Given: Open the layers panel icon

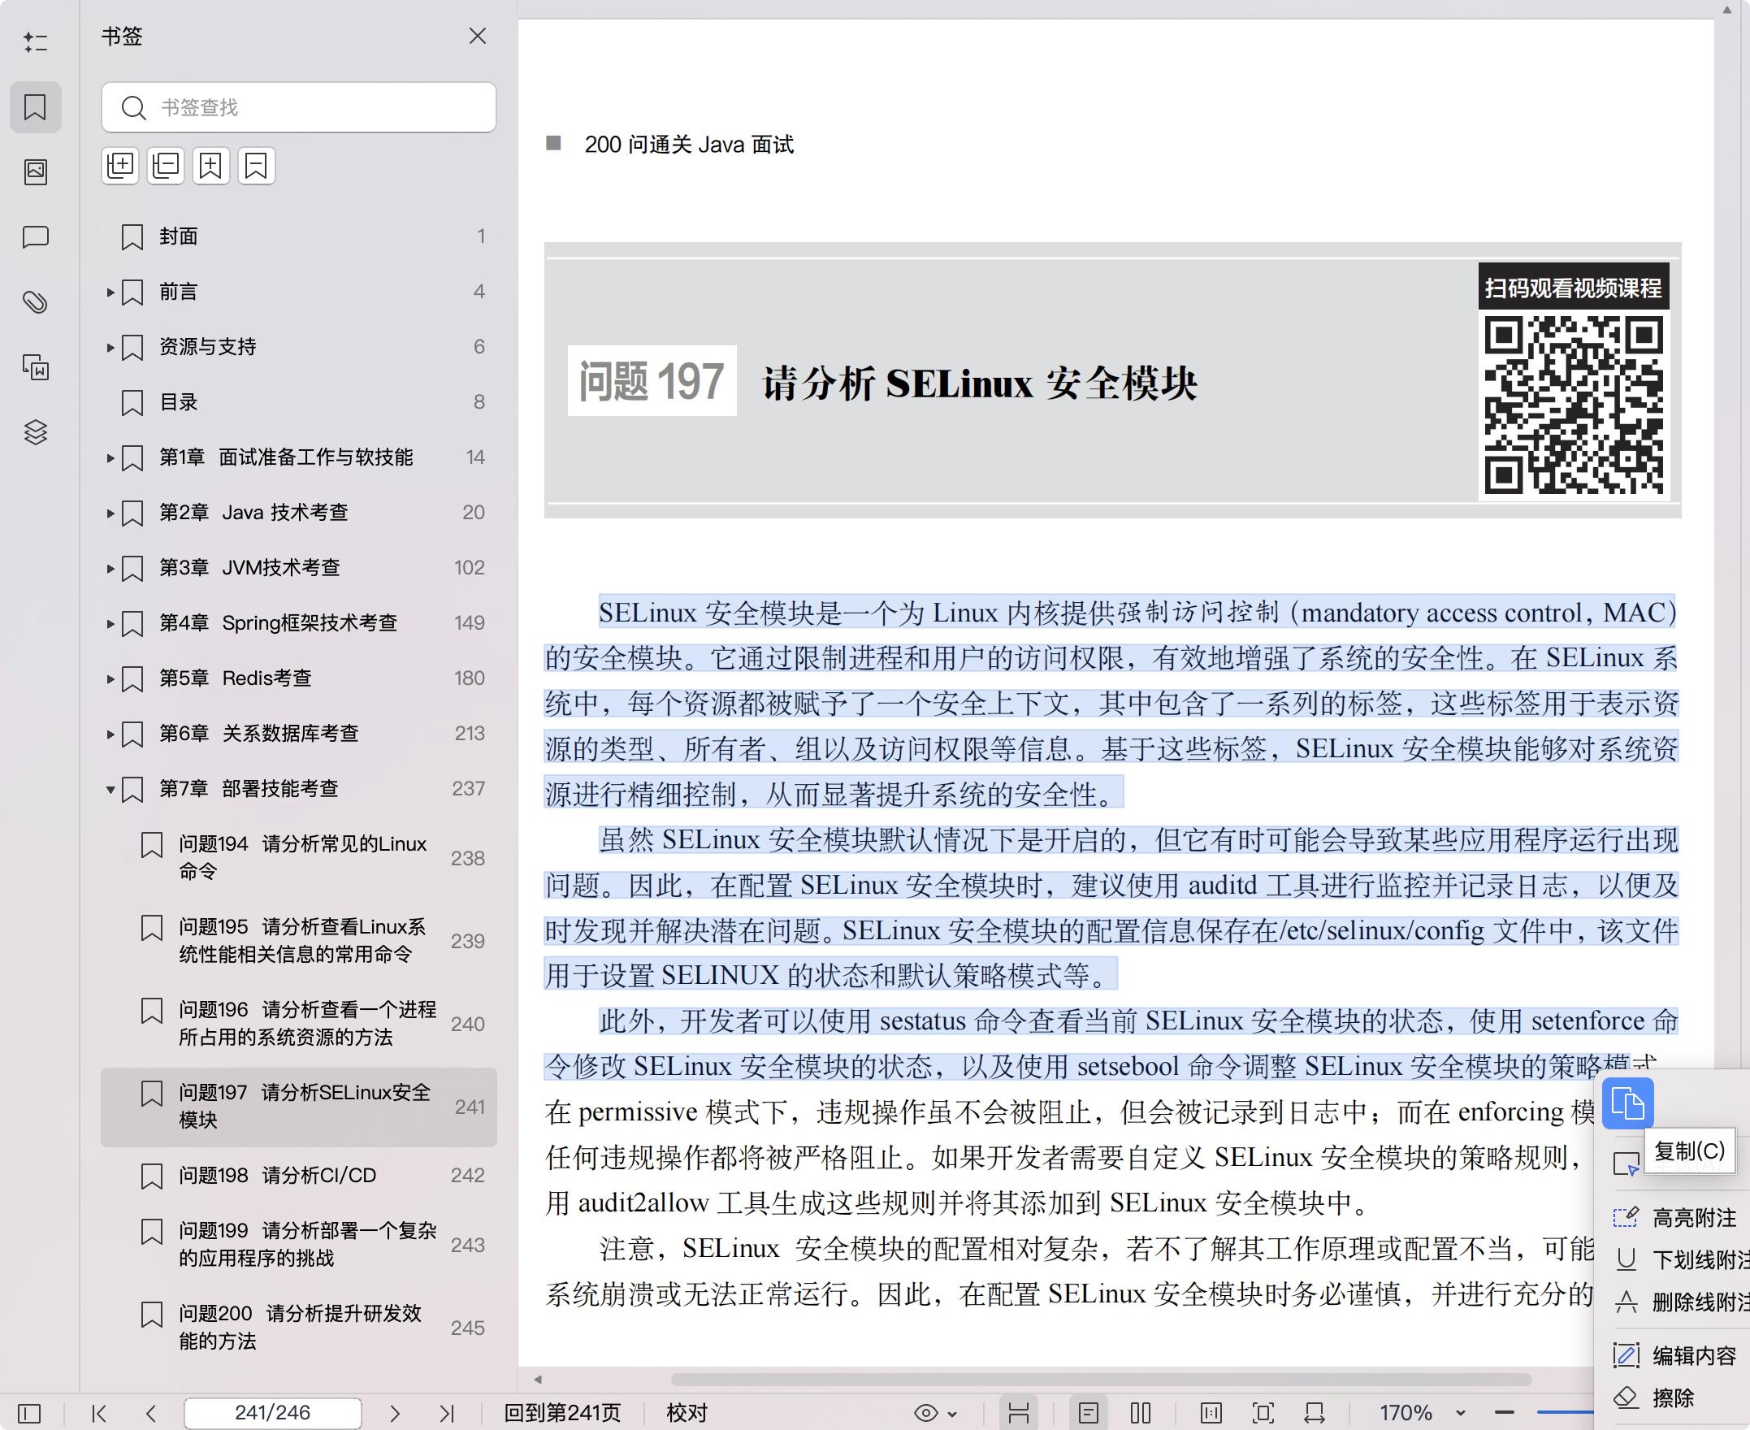Looking at the screenshot, I should coord(36,431).
